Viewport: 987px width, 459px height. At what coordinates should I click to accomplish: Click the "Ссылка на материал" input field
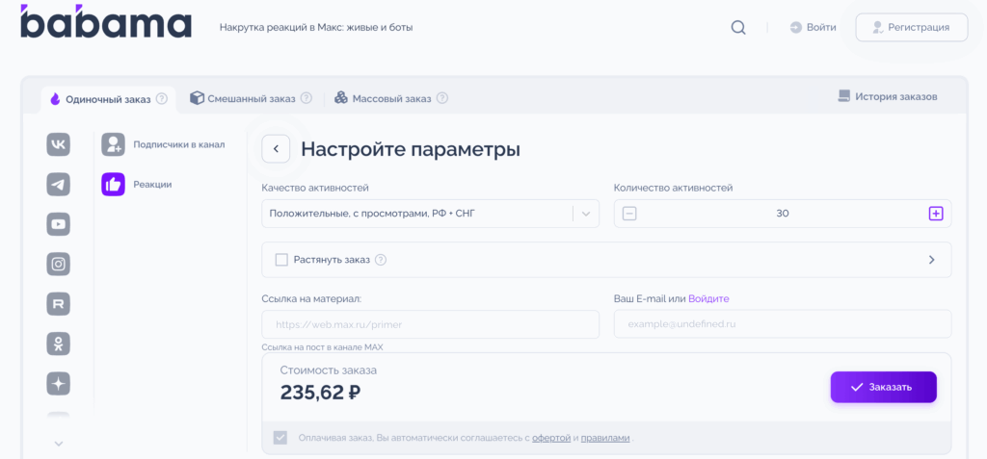click(x=430, y=324)
